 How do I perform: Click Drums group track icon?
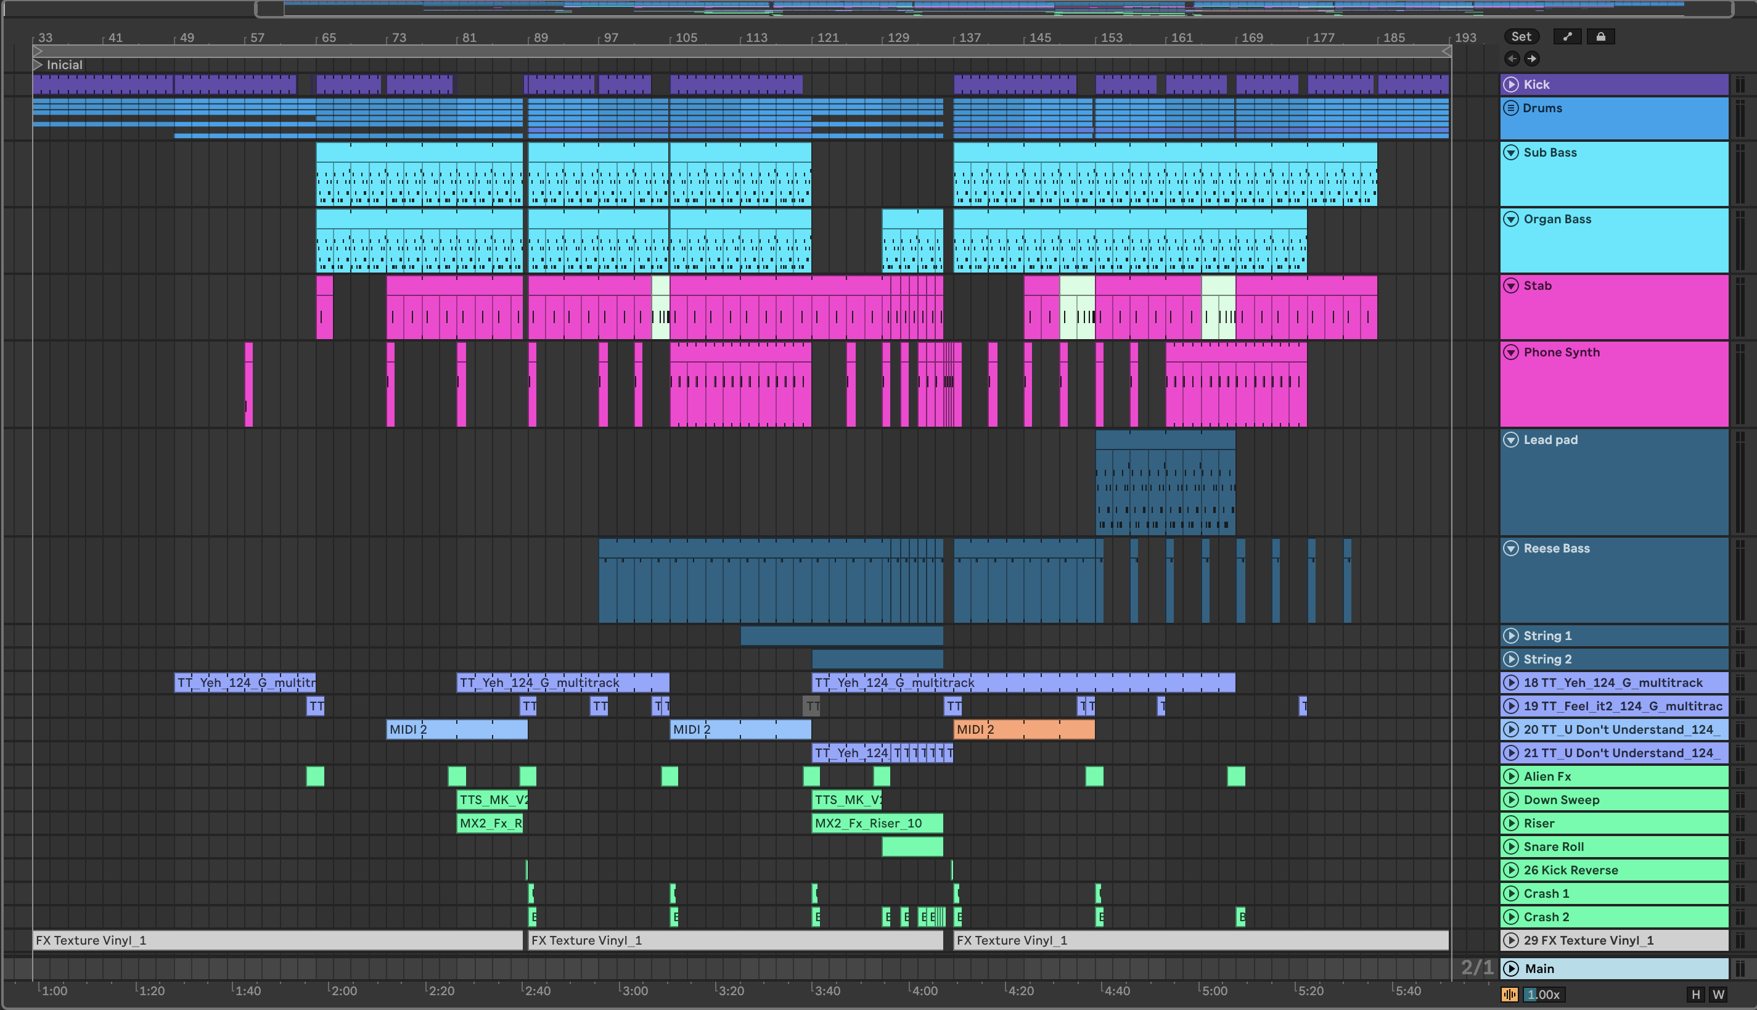coord(1511,109)
